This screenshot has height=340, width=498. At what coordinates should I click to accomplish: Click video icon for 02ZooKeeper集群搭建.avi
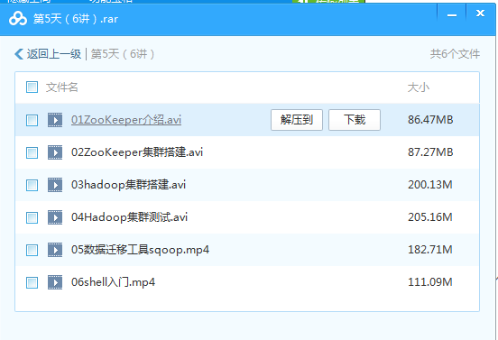(55, 152)
